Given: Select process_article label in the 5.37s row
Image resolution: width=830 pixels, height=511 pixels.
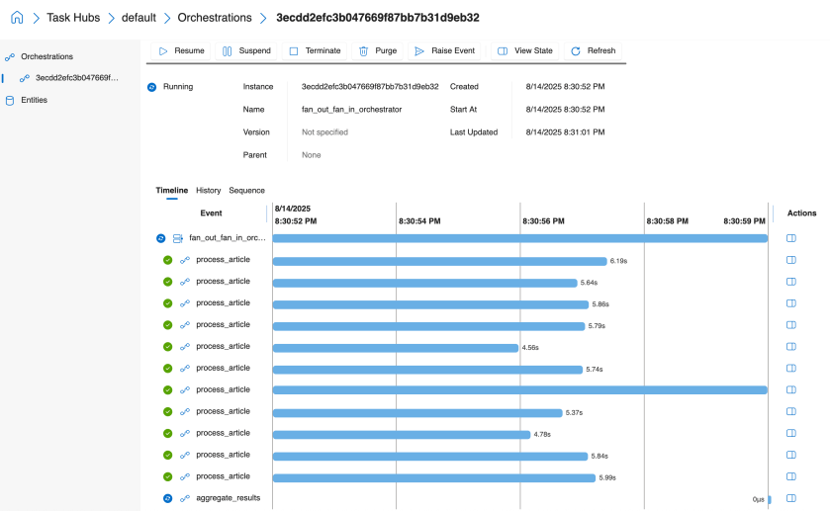Looking at the screenshot, I should tap(223, 411).
